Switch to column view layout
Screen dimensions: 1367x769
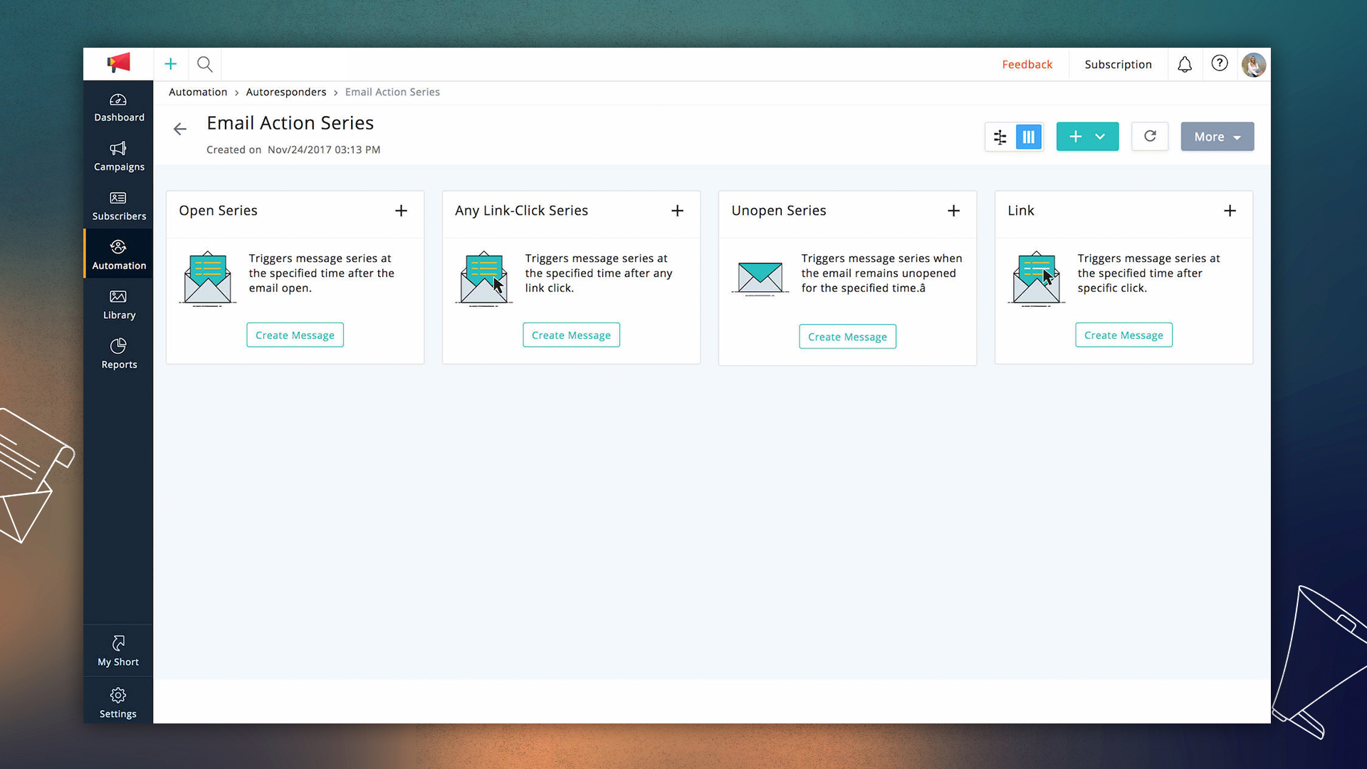click(1028, 136)
